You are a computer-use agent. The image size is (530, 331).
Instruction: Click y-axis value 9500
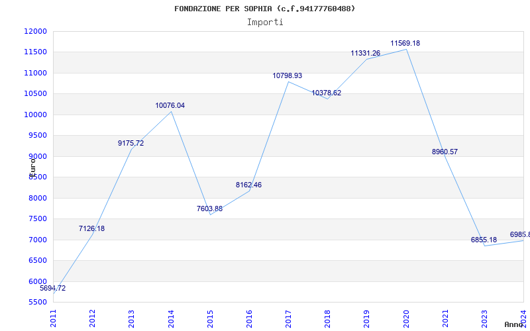tap(37, 136)
